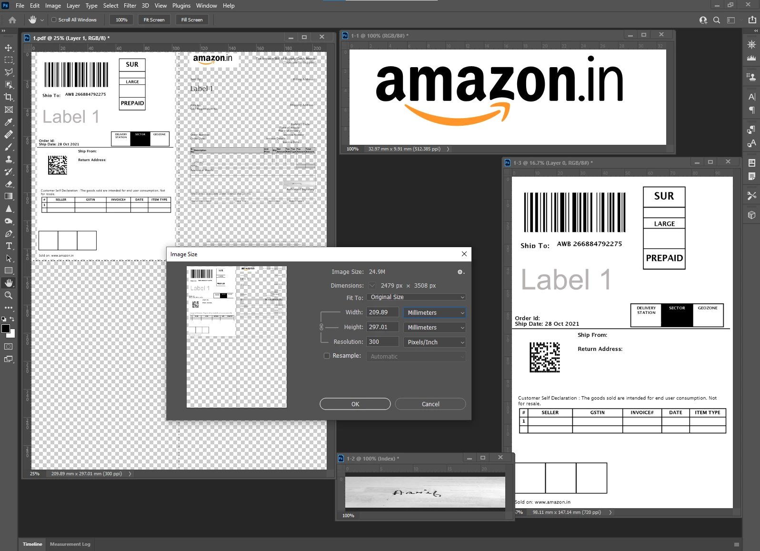760x551 pixels.
Task: Toggle the constrain proportions link icon
Action: [x=321, y=327]
